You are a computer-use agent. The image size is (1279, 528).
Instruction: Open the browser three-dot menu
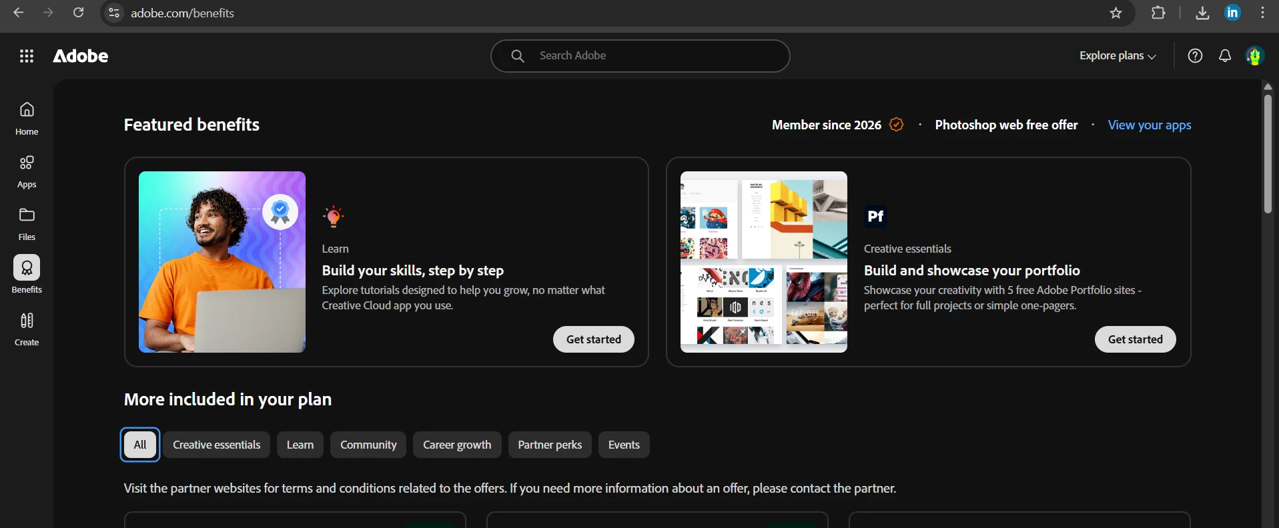point(1262,13)
